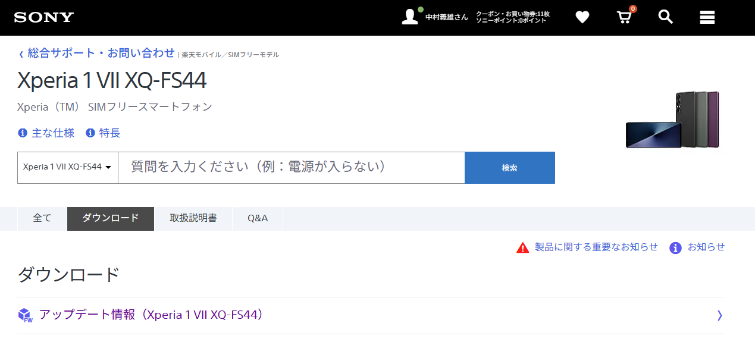Switch to the Q&A tab
Image resolution: width=755 pixels, height=364 pixels.
point(258,218)
